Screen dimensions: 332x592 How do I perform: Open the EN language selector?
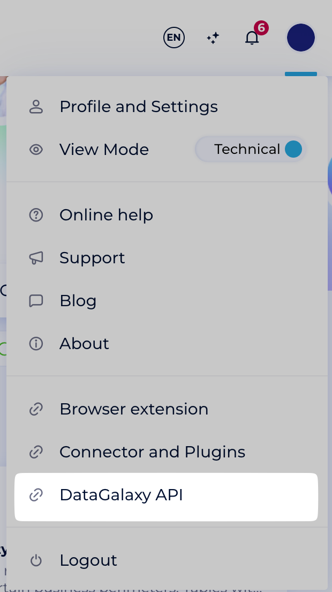(x=174, y=38)
